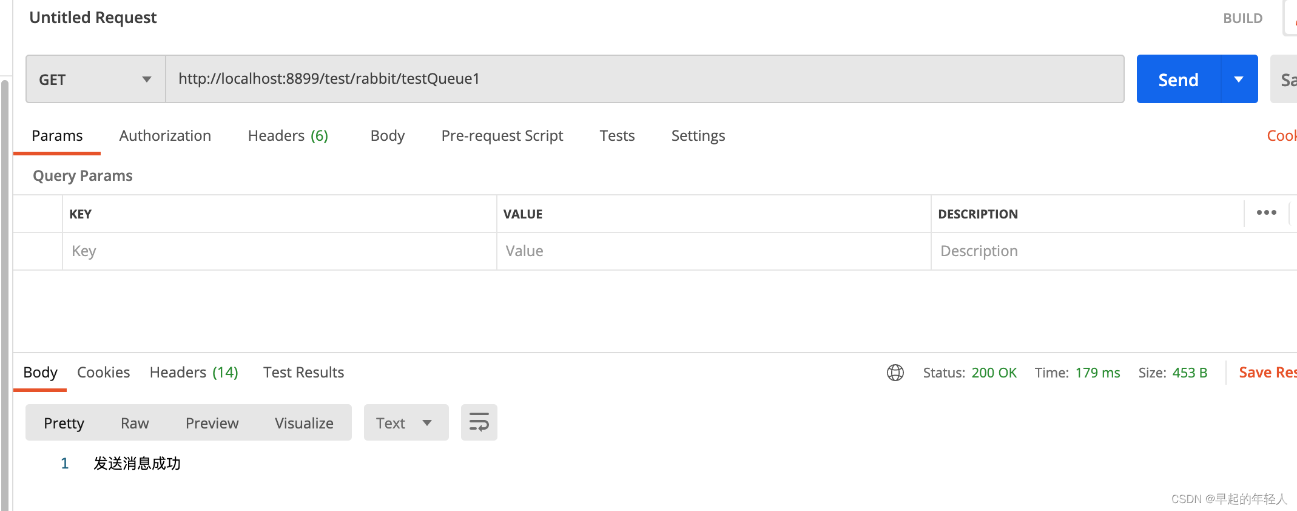Click response line number 1
This screenshot has height=511, width=1297.
coord(64,464)
